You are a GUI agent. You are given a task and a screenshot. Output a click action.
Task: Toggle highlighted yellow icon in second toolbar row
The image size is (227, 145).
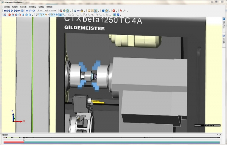pos(41,15)
